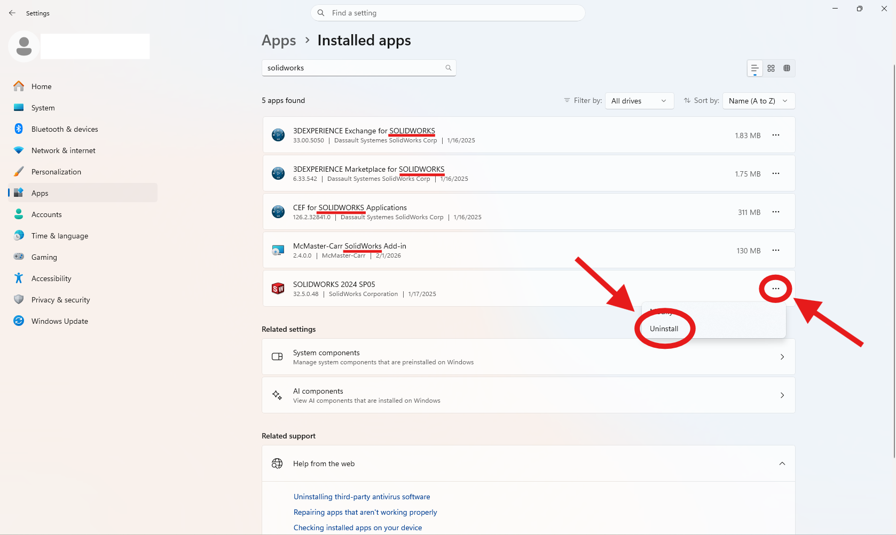
Task: Click search magnifier in apps search box
Action: [449, 68]
